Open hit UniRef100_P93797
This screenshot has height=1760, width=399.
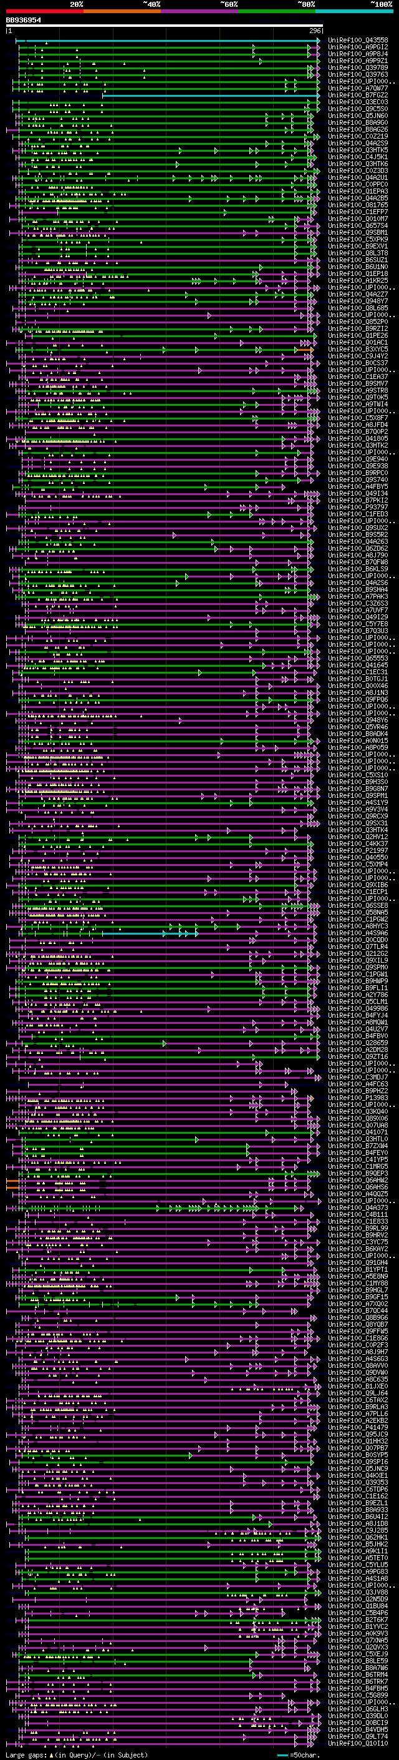(x=357, y=508)
